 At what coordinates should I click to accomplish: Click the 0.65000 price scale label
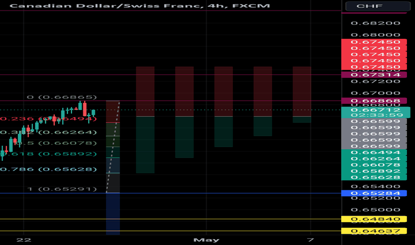pyautogui.click(x=375, y=210)
